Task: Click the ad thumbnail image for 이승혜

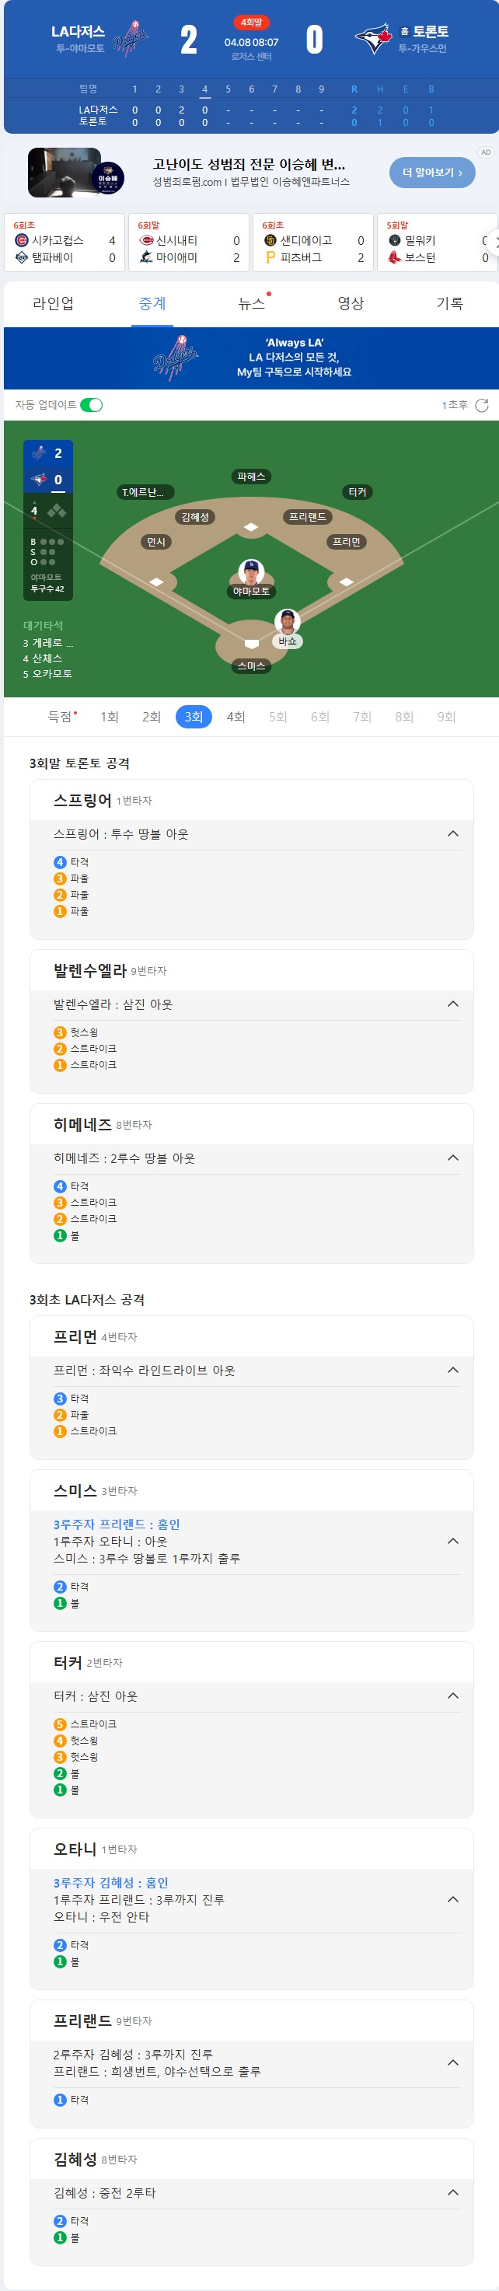Action: coord(75,172)
